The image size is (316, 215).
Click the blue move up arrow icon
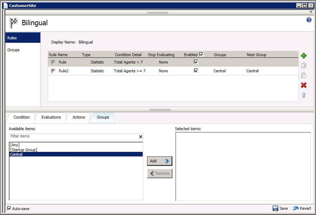click(304, 95)
